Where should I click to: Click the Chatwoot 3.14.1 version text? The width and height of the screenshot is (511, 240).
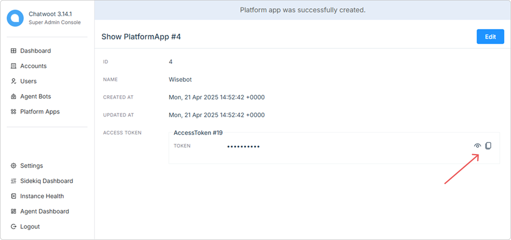click(50, 14)
